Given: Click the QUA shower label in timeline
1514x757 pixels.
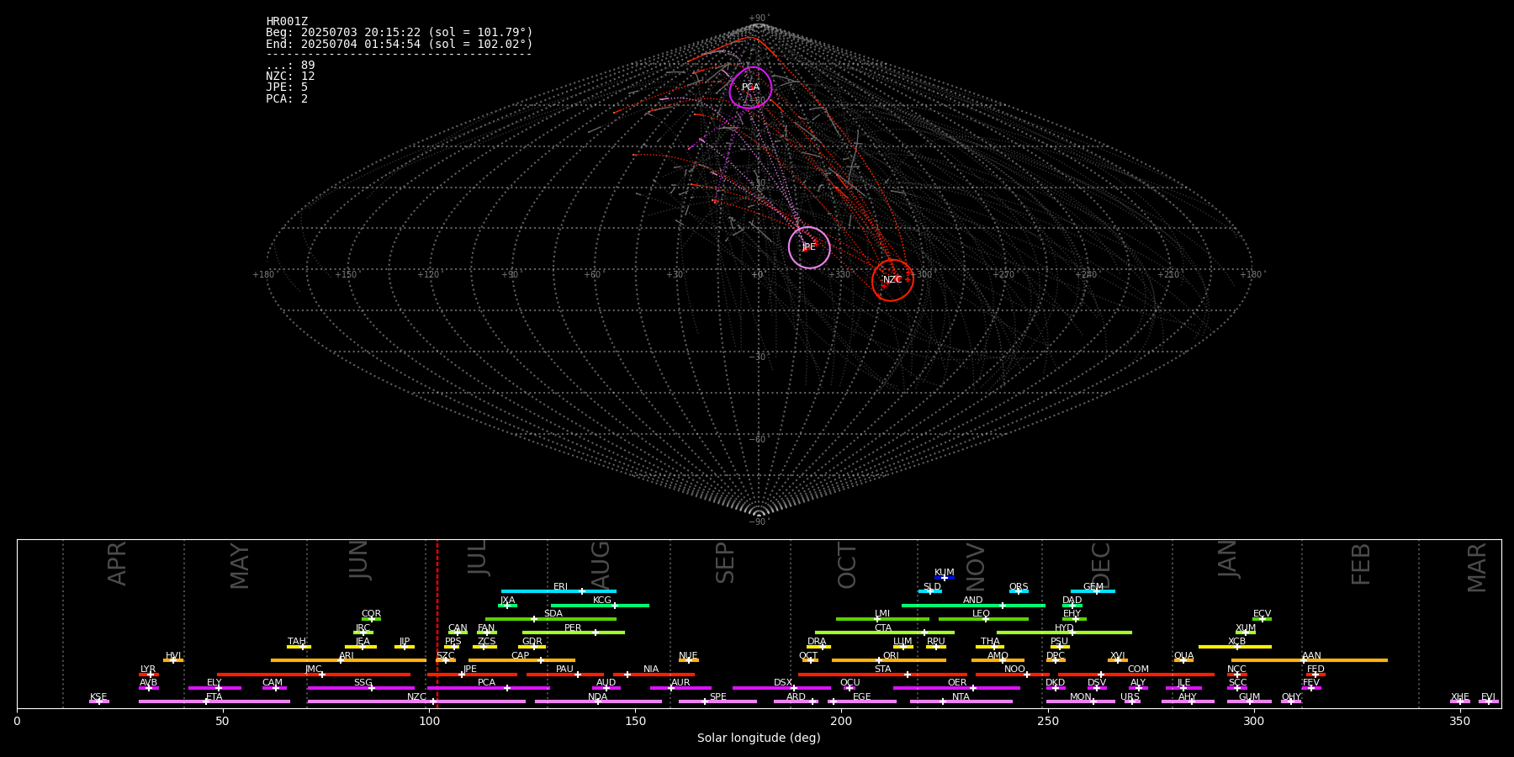Looking at the screenshot, I should pyautogui.click(x=1184, y=656).
